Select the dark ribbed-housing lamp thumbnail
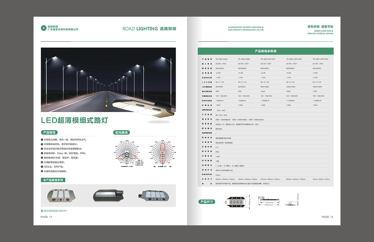 [108, 195]
